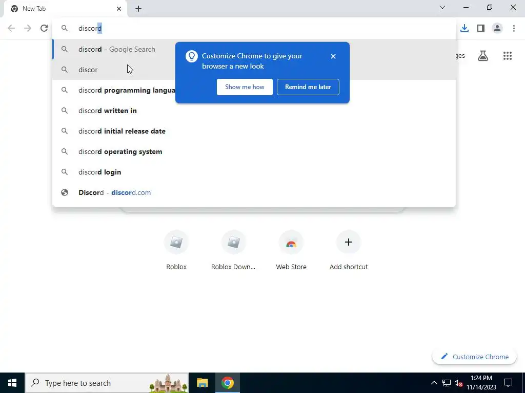
Task: Choose 'discord written in' suggestion
Action: pyautogui.click(x=254, y=111)
